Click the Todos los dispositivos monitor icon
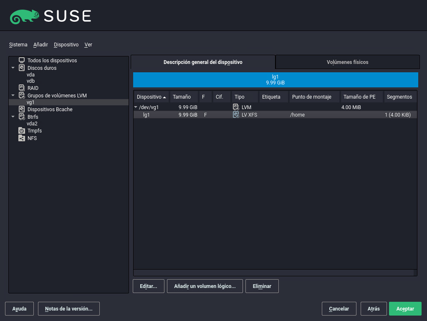Viewport: 427px width, 321px height. 22,61
